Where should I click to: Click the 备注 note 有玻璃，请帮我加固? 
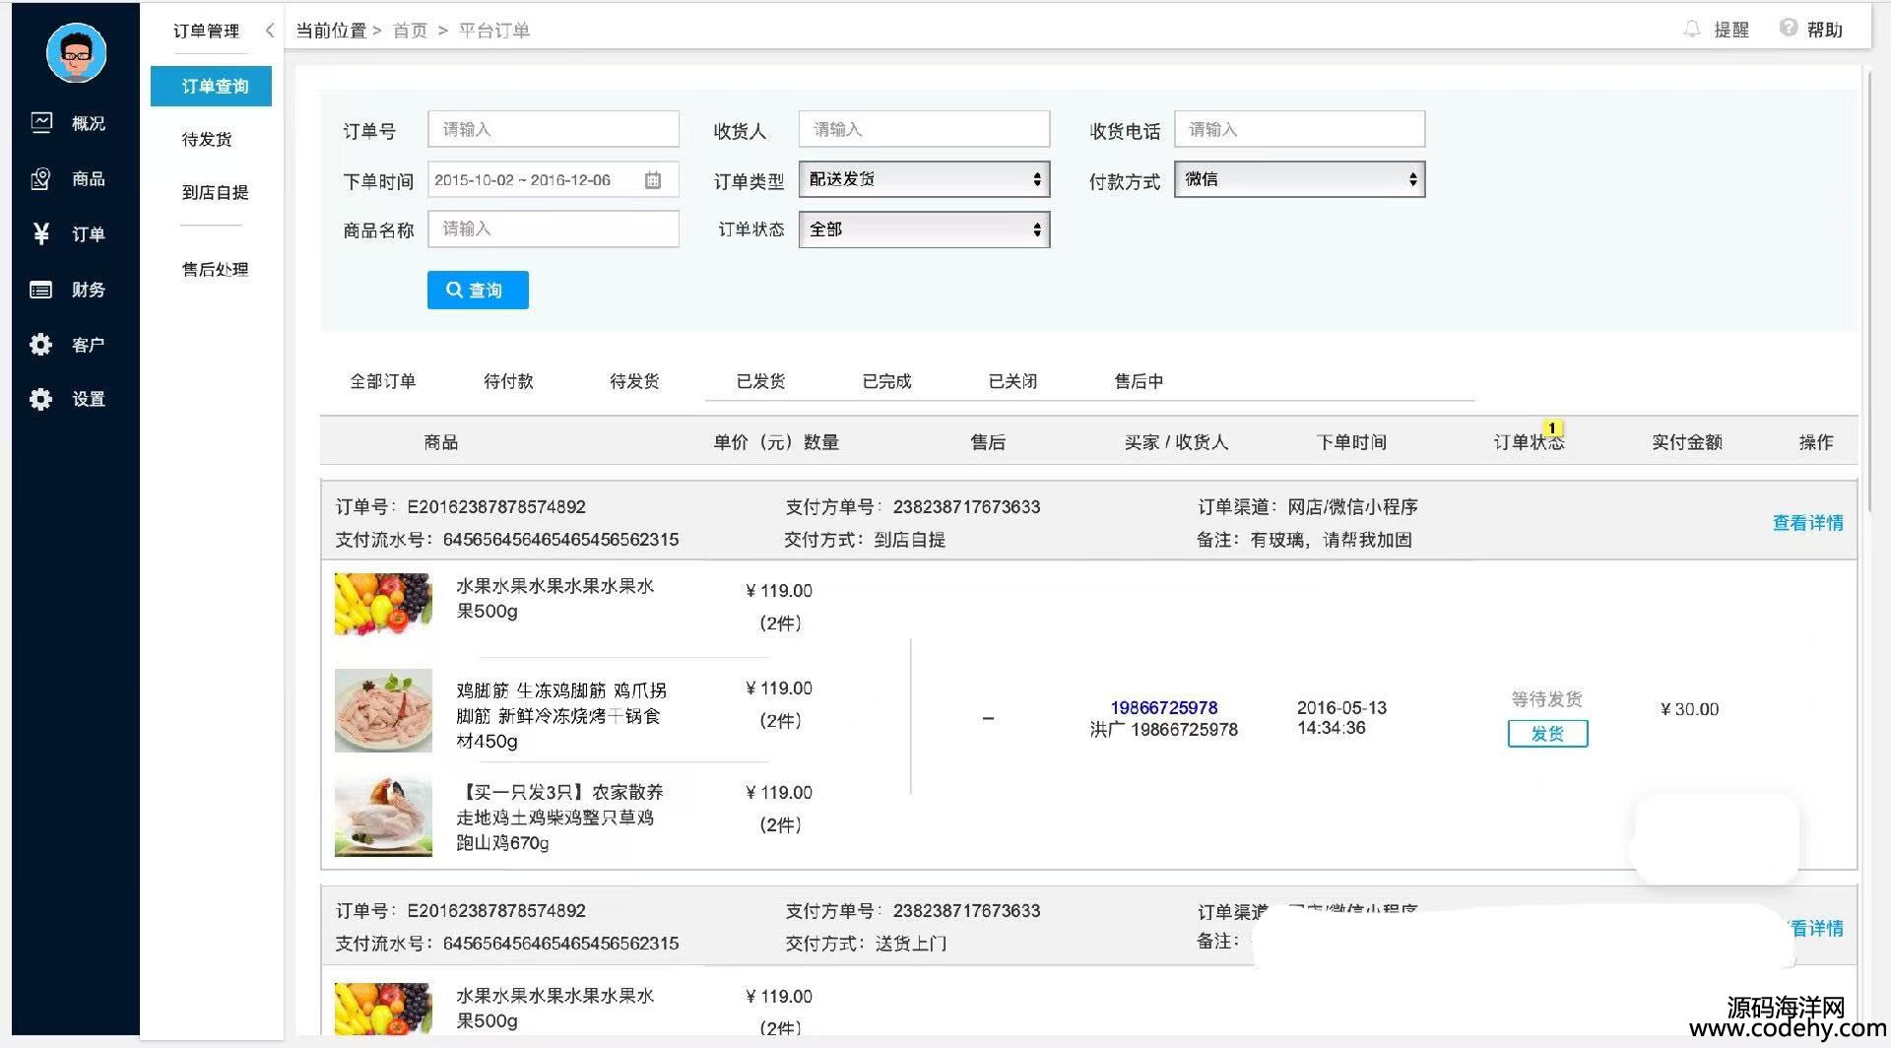[1304, 540]
